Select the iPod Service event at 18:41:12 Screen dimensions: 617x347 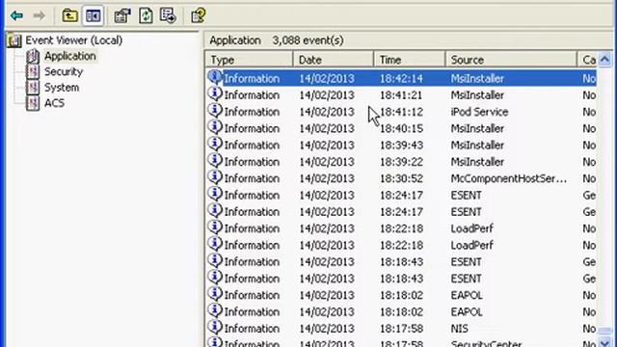pyautogui.click(x=401, y=112)
